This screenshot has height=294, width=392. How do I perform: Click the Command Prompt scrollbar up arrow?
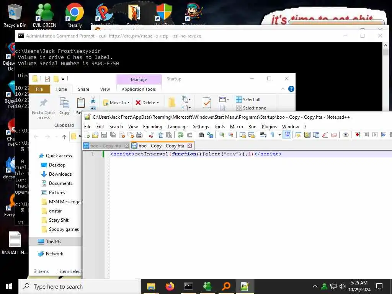[385, 45]
